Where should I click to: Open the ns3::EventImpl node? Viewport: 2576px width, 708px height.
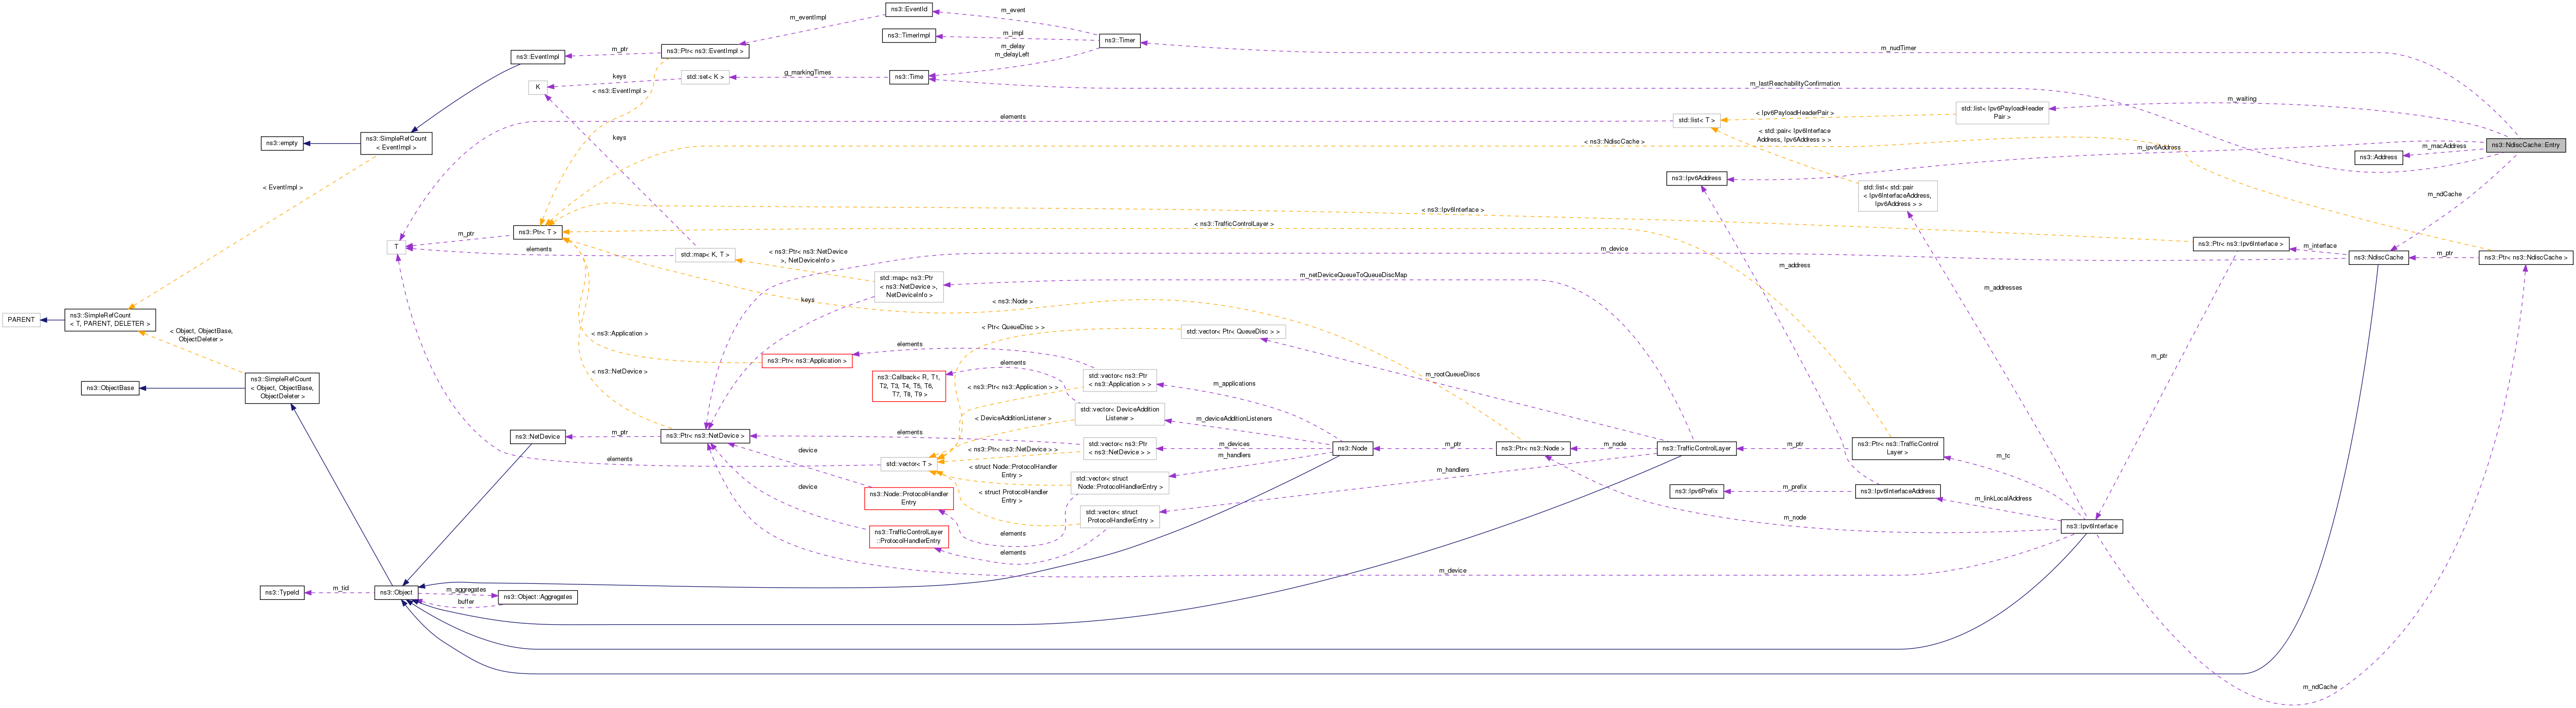pos(537,57)
